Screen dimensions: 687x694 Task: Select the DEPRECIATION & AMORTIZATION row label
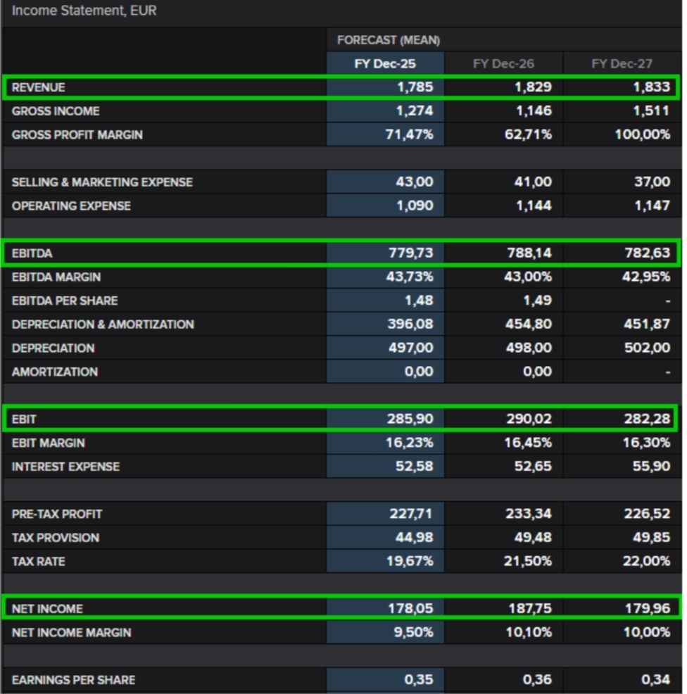103,324
